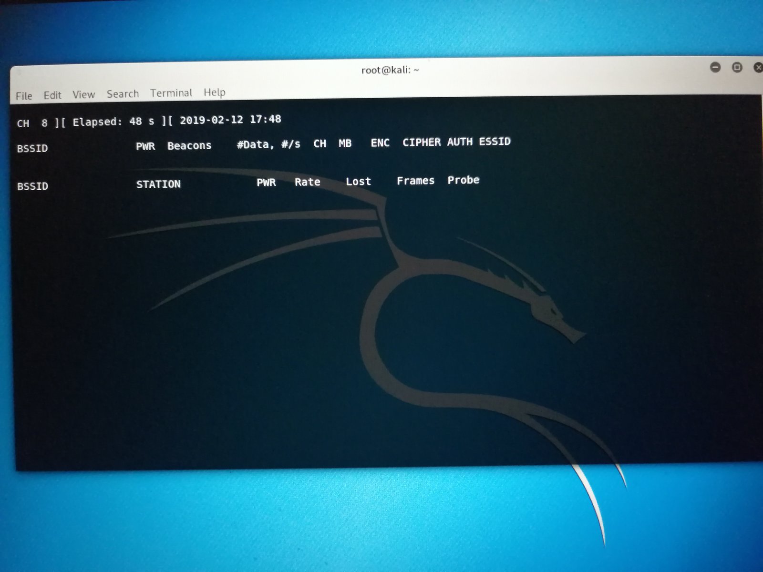
Task: Click the STATION column header
Action: [158, 184]
